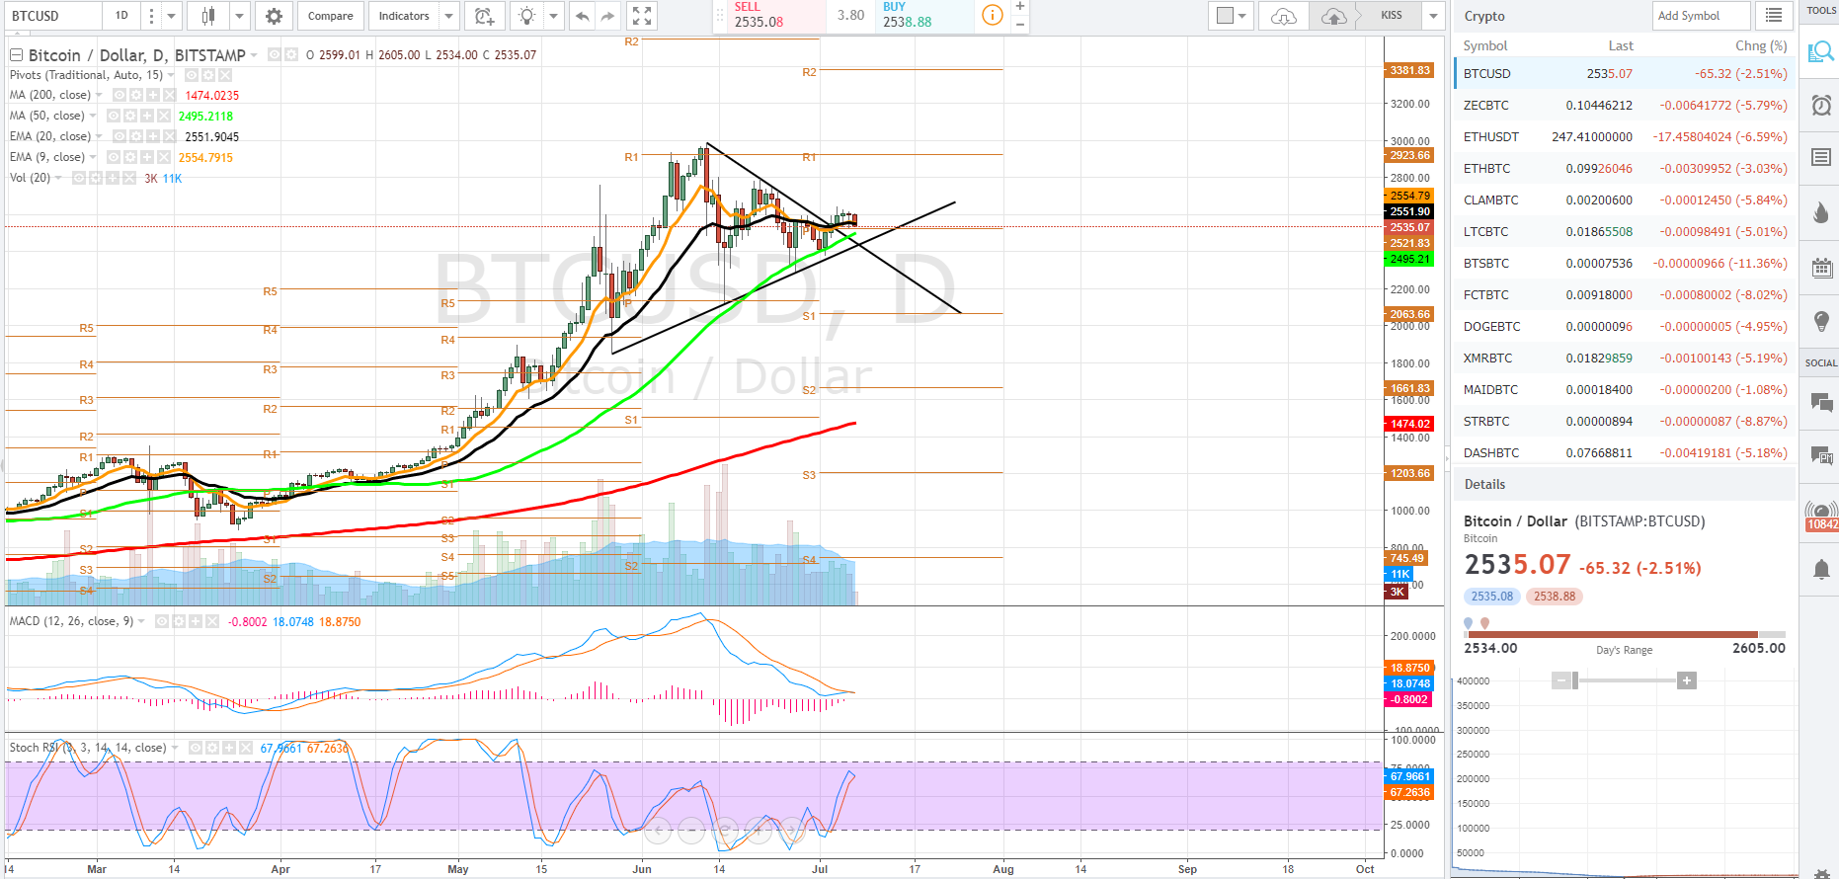
Task: Select the ZECBTC row in watchlist
Action: click(x=1625, y=105)
